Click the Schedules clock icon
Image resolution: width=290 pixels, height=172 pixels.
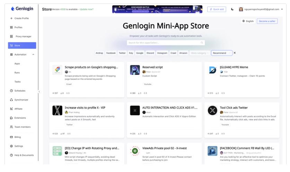[11, 91]
